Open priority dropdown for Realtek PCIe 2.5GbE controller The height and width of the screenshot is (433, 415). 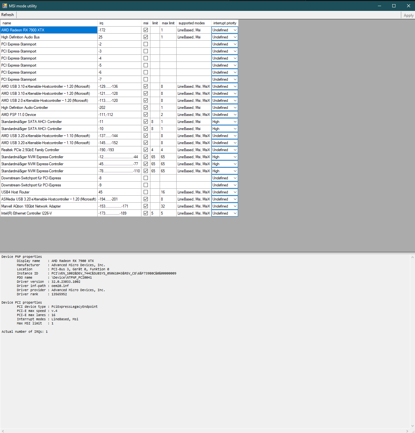tap(235, 150)
